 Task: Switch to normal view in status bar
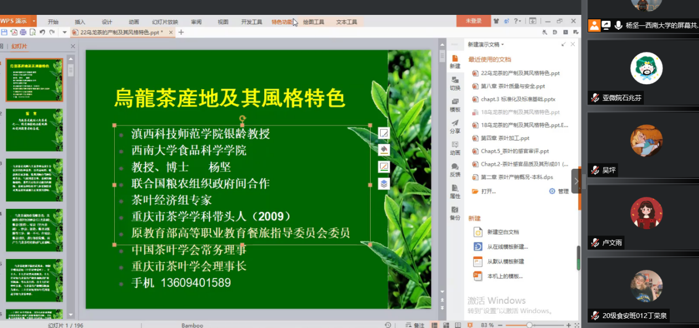coord(434,325)
